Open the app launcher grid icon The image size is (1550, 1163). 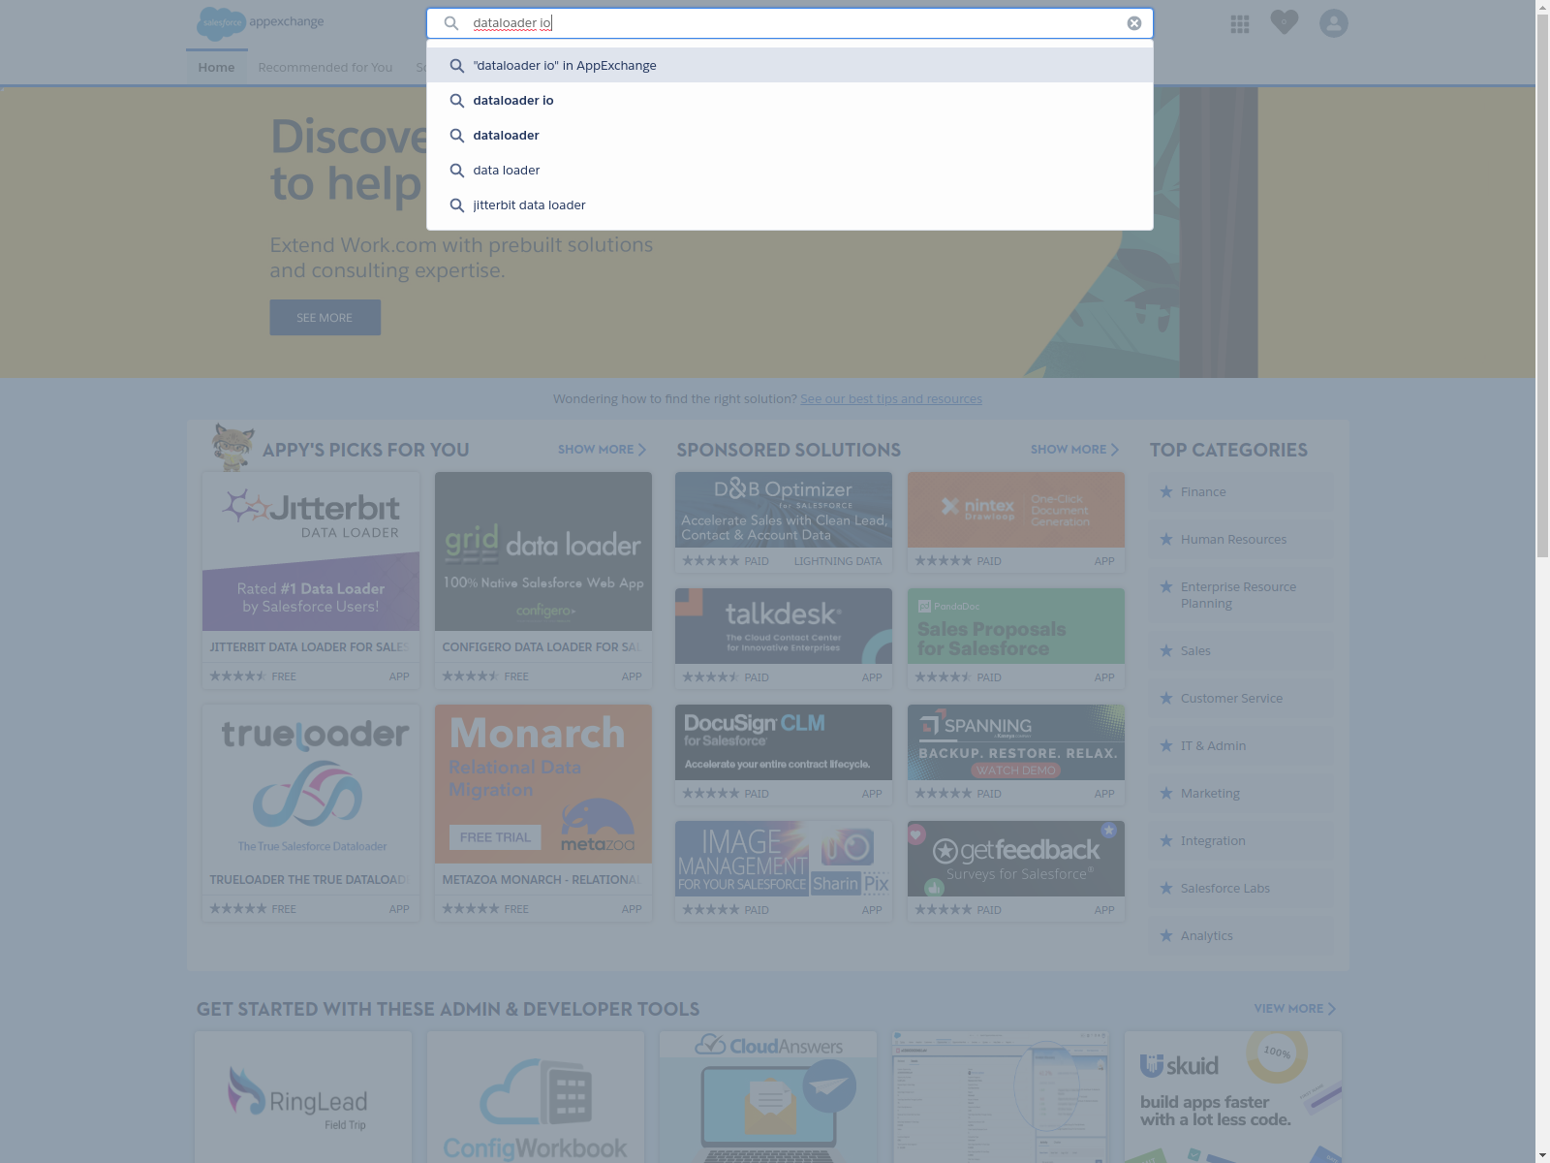(x=1240, y=24)
